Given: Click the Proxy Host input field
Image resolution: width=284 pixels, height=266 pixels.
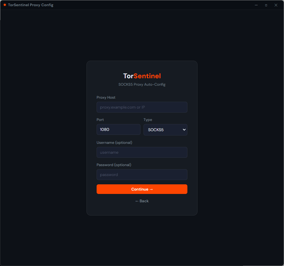Looking at the screenshot, I should (142, 107).
